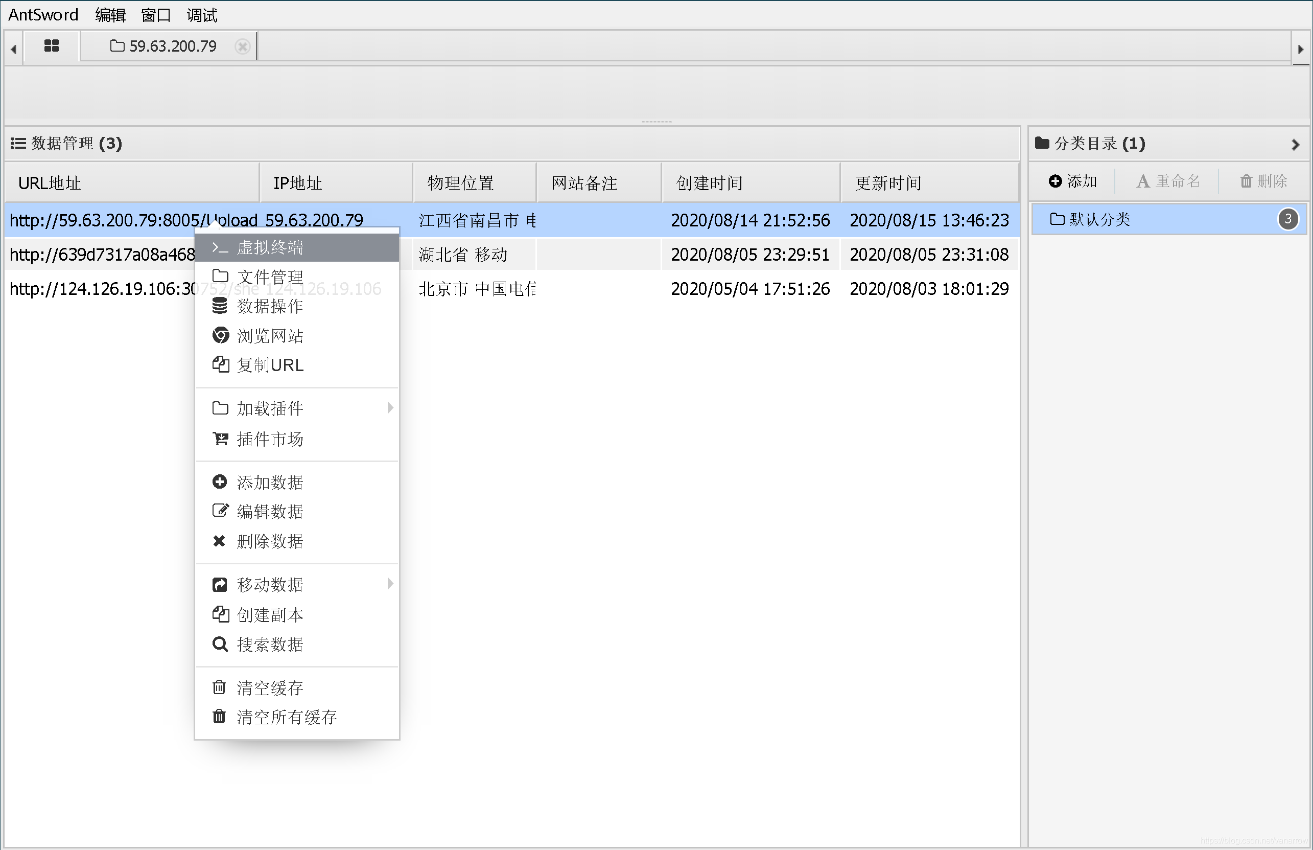1313x850 pixels.
Task: Click the database icon beside 数据操作
Action: click(x=220, y=306)
